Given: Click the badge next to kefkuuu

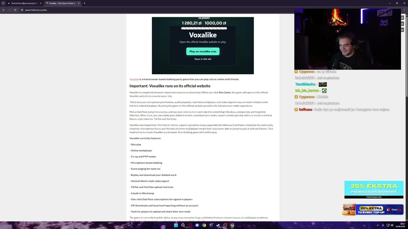Looking at the screenshot, I should [296, 109].
